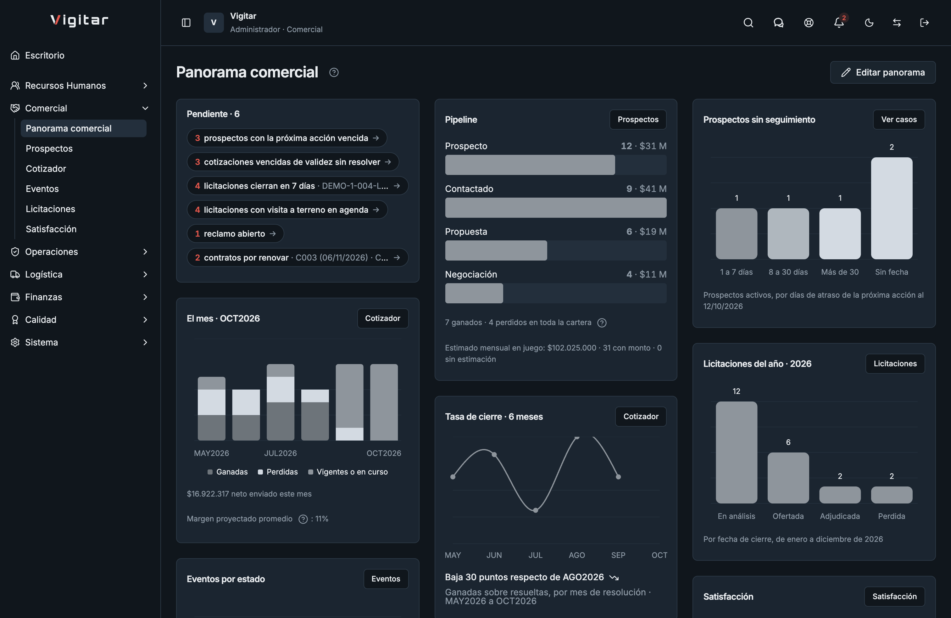Click help icon beside Margen proyectado promedio
Screen dimensions: 951x618
point(303,519)
